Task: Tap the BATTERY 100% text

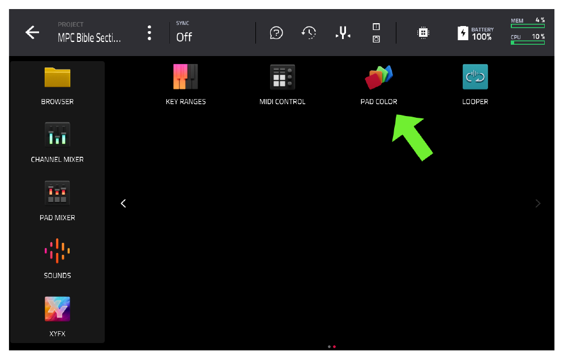Action: (482, 34)
